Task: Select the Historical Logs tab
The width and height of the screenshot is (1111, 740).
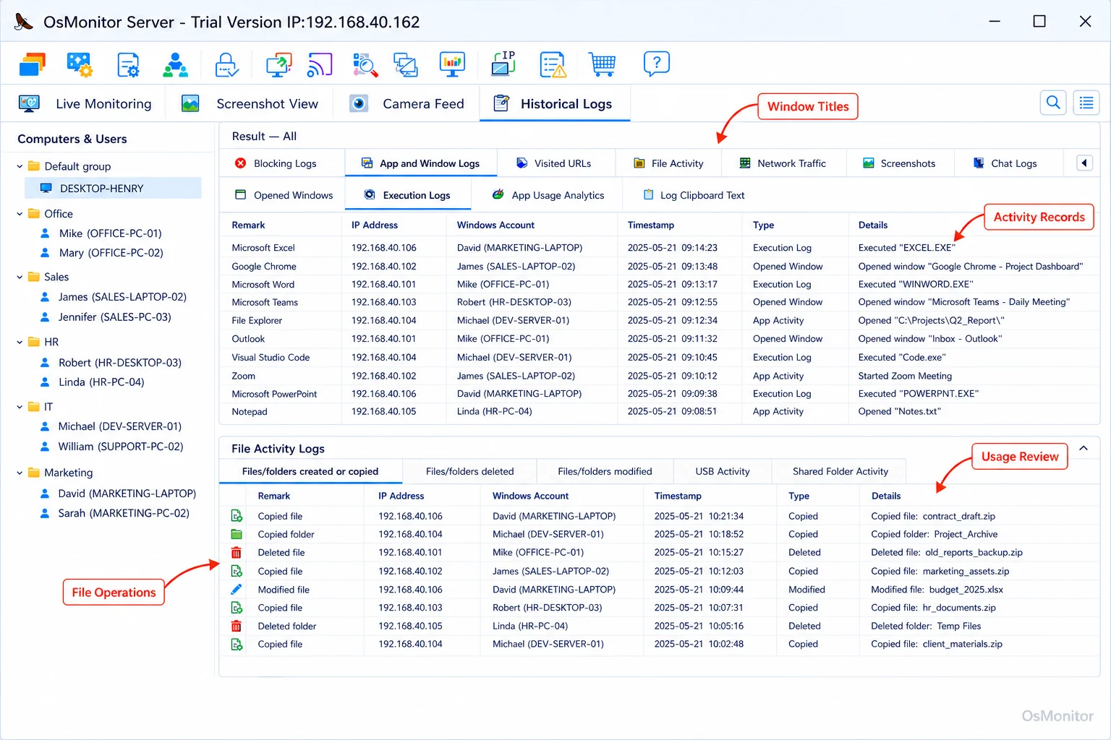Action: [555, 104]
